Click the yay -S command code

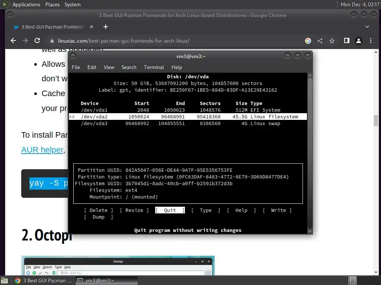49,183
